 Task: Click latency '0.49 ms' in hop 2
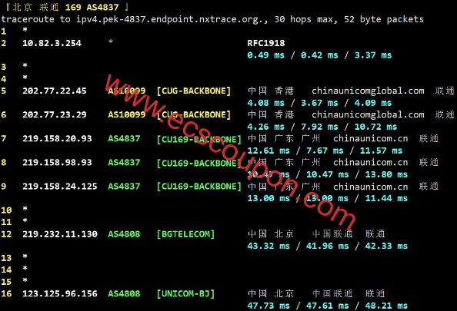point(265,55)
